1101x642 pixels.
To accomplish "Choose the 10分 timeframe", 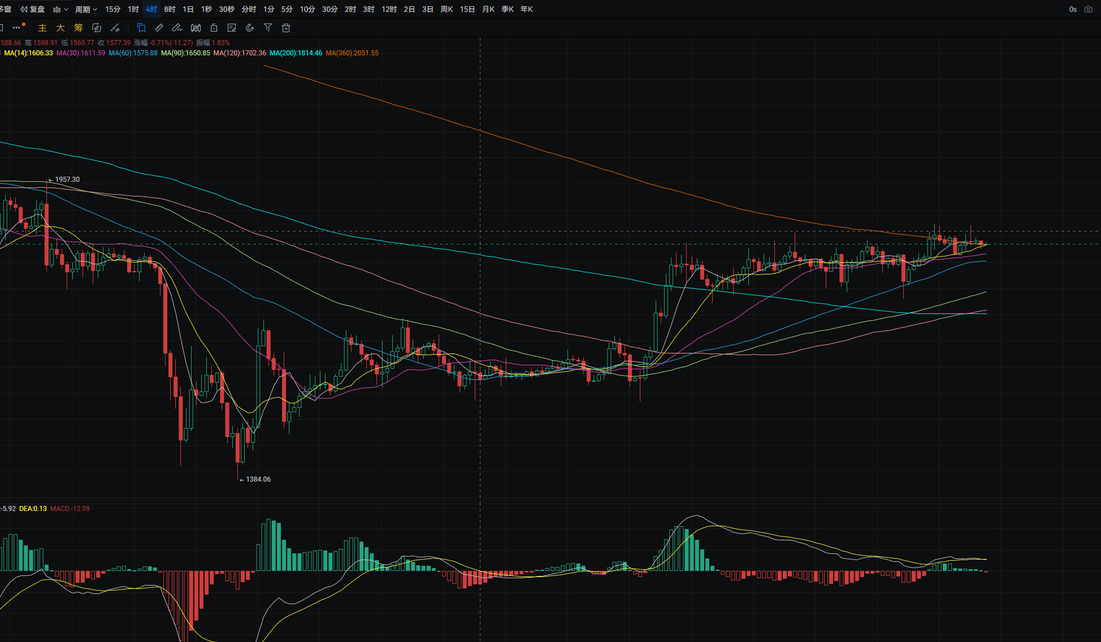I will [307, 9].
